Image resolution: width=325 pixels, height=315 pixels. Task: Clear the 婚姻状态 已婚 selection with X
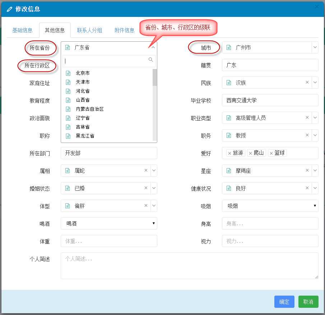(146, 188)
